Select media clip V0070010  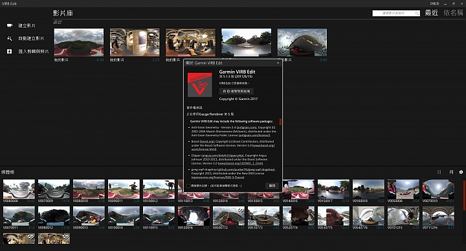tap(438, 189)
